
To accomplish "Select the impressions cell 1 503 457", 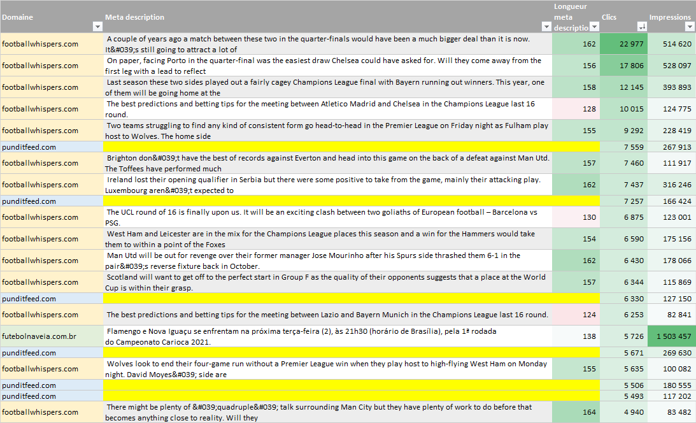I will pyautogui.click(x=671, y=336).
